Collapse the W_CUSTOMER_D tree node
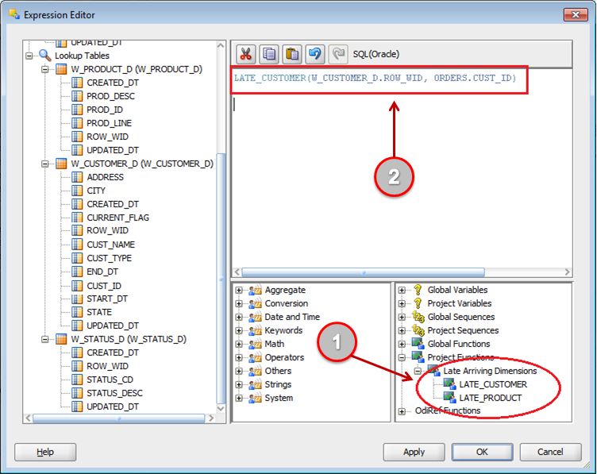 click(45, 164)
